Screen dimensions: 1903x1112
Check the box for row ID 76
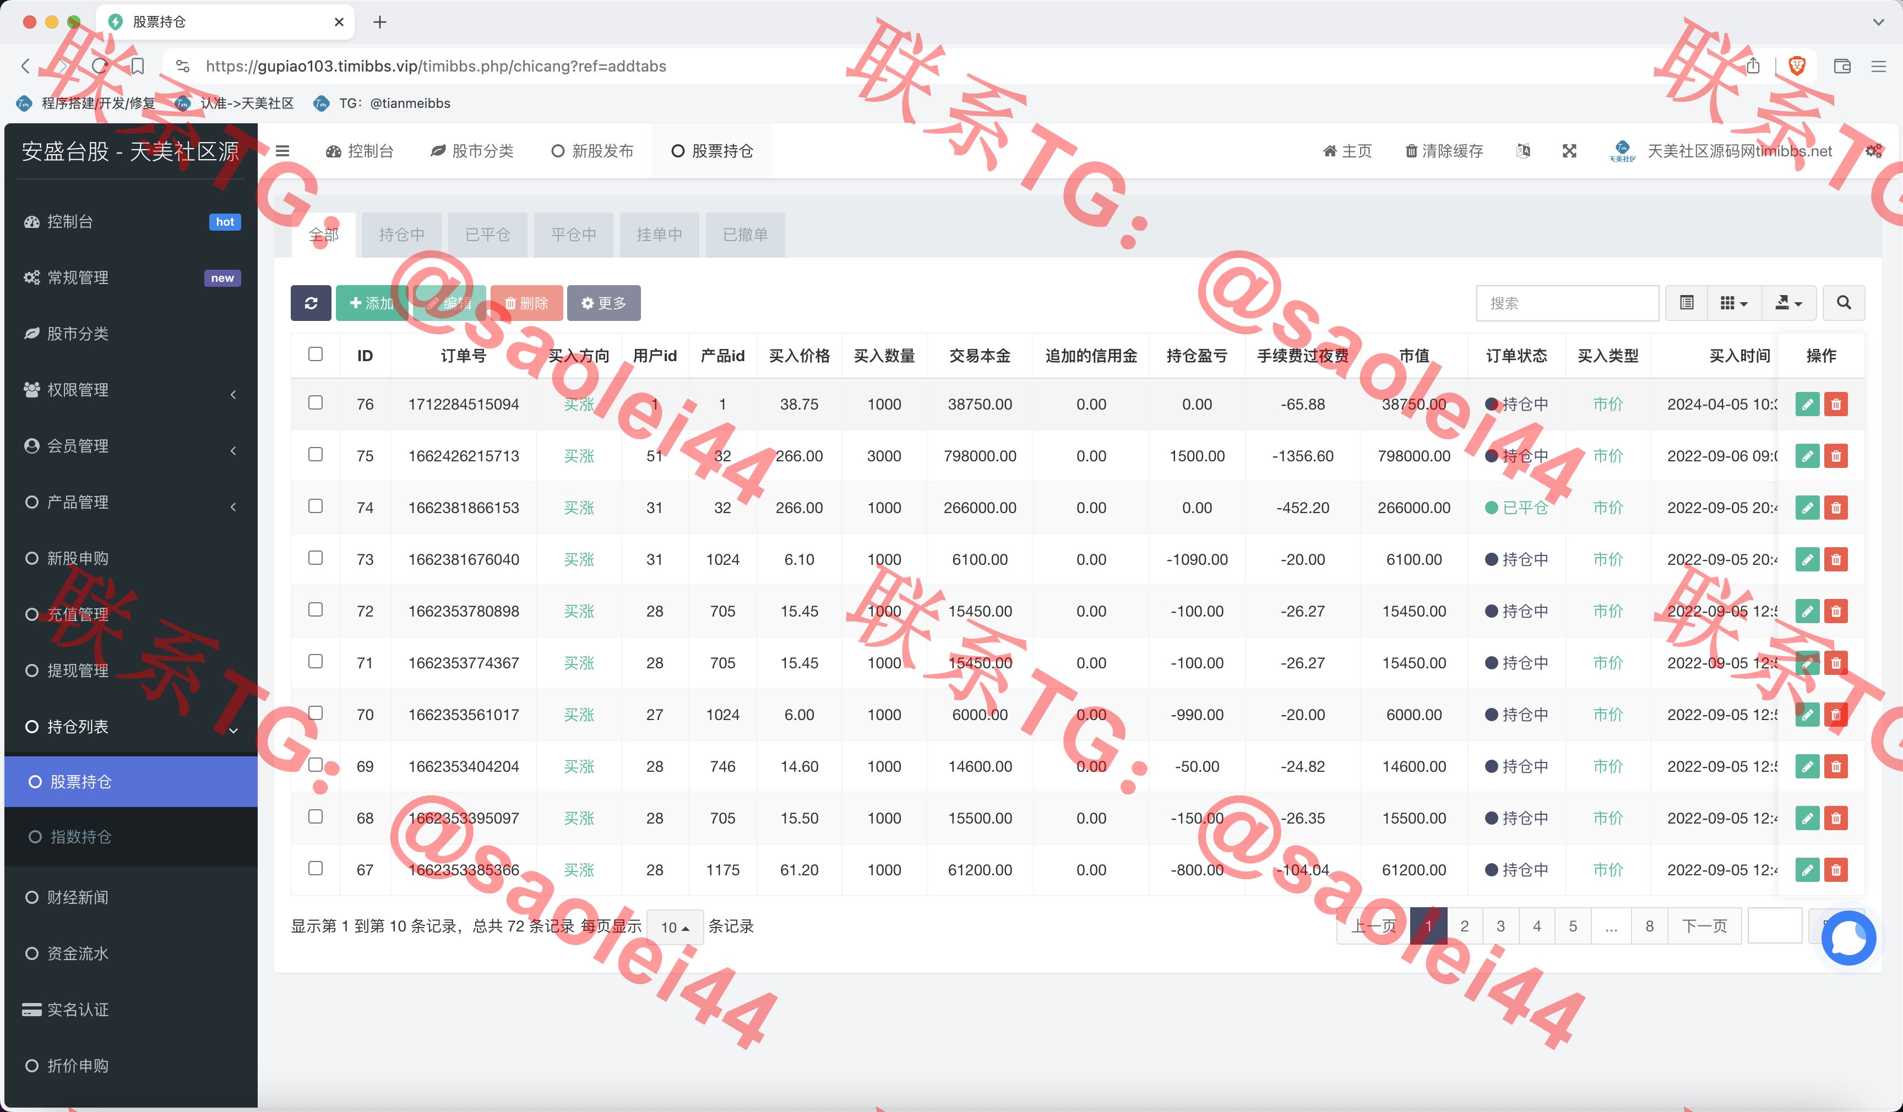click(x=316, y=402)
